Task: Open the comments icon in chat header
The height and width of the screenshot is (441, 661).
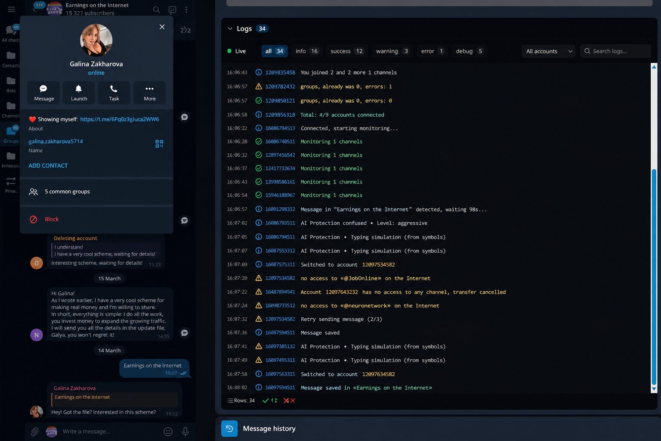Action: [x=172, y=9]
